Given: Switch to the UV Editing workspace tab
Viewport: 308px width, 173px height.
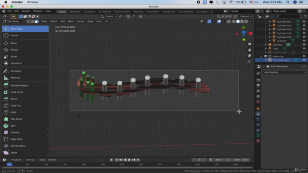Looking at the screenshot, I should pos(105,12).
